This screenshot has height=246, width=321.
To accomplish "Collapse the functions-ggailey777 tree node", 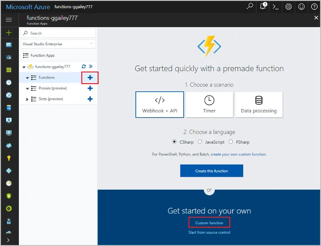I will [24, 67].
